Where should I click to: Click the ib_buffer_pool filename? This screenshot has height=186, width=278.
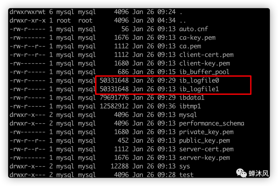tap(204, 72)
